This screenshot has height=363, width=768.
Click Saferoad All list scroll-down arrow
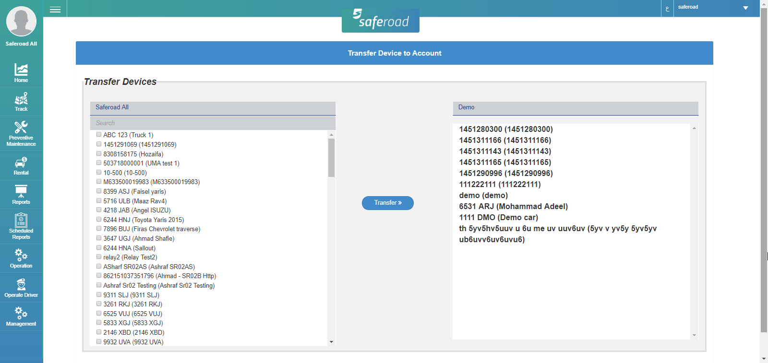tap(331, 342)
